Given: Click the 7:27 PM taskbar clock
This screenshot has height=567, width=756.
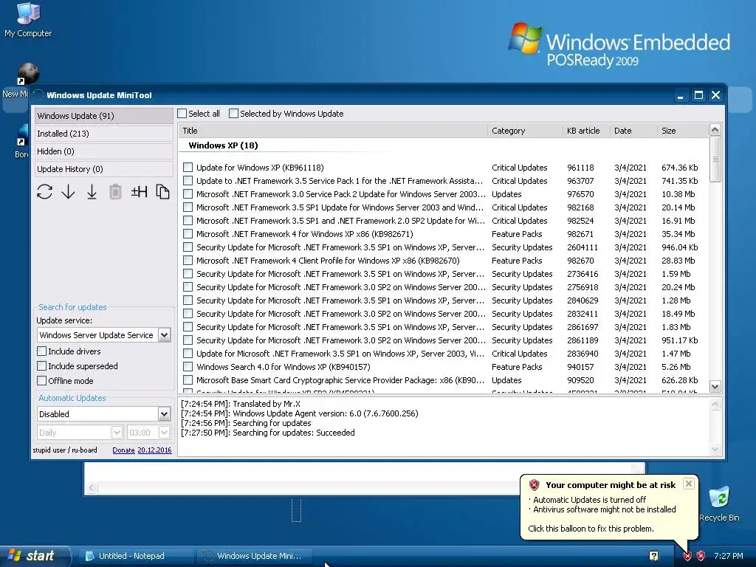Looking at the screenshot, I should tap(729, 556).
